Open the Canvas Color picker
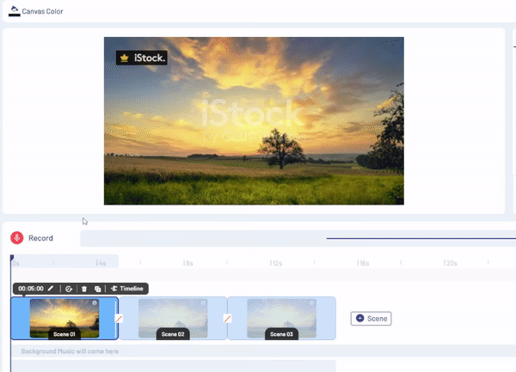Screen dimensions: 516x372 [35, 11]
